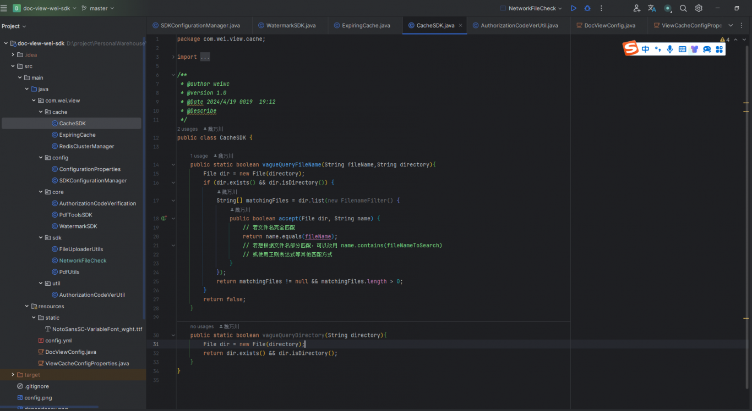The height and width of the screenshot is (411, 752).
Task: Switch to DocViewConfig.java tab
Action: [609, 25]
